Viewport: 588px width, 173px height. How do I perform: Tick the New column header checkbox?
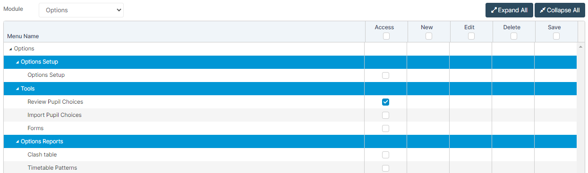tap(428, 36)
